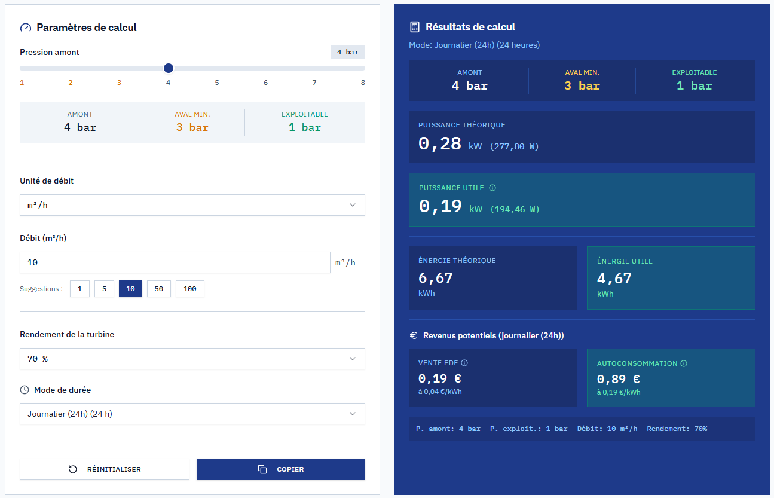Click the 6 mark on the pressure scale
Screen dimensions: 774x498
click(265, 83)
